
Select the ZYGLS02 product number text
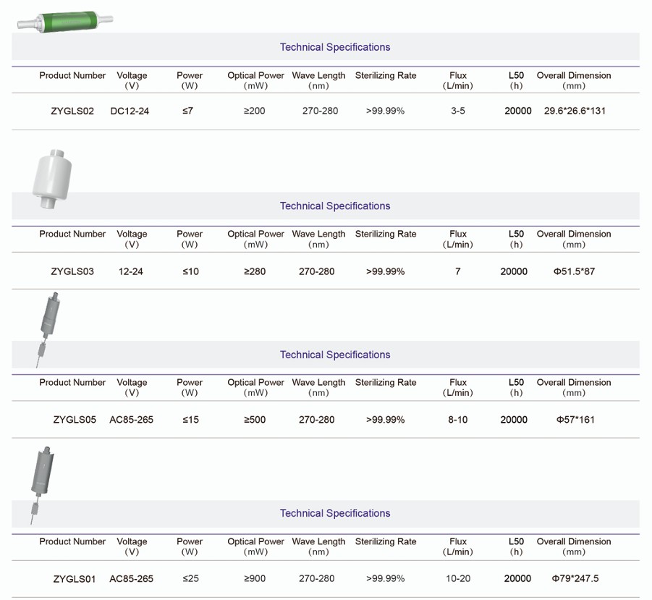(72, 111)
